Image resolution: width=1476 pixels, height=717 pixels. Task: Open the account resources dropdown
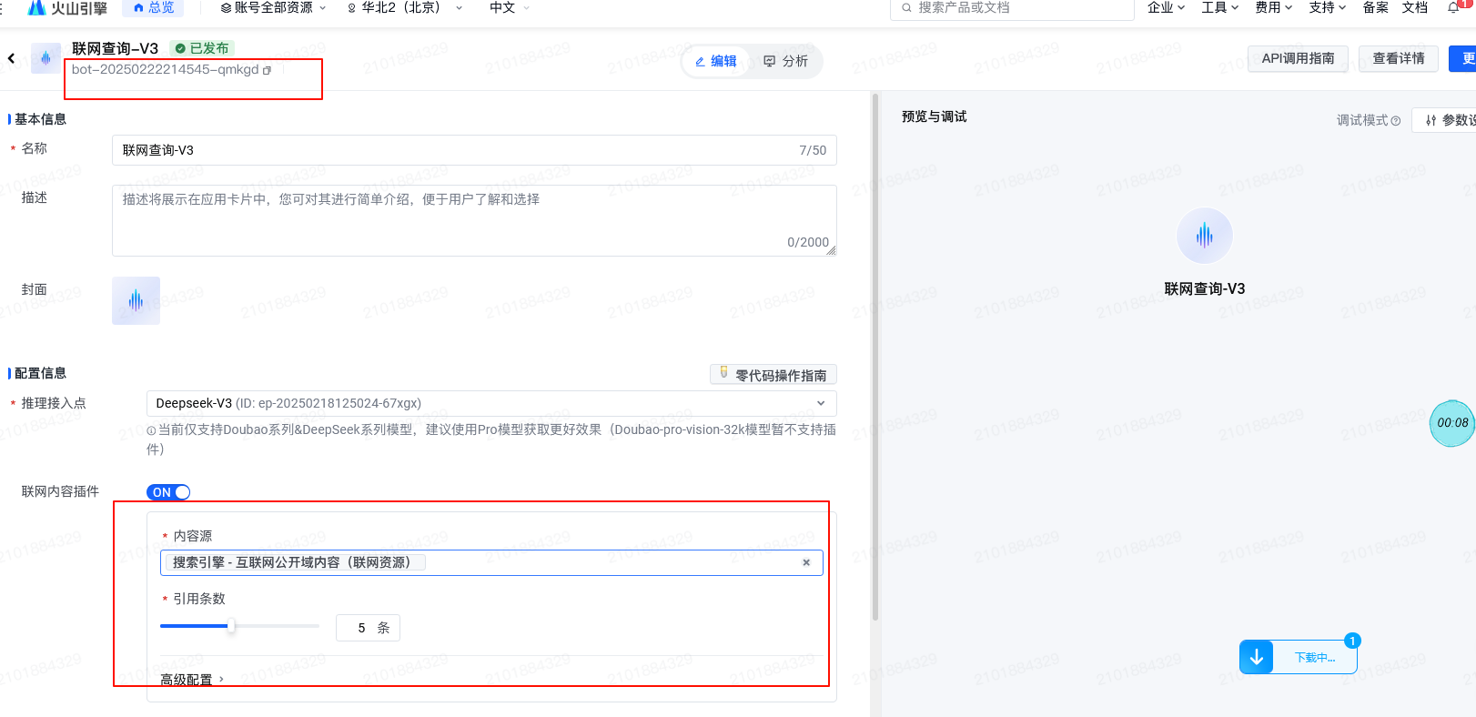[x=273, y=8]
